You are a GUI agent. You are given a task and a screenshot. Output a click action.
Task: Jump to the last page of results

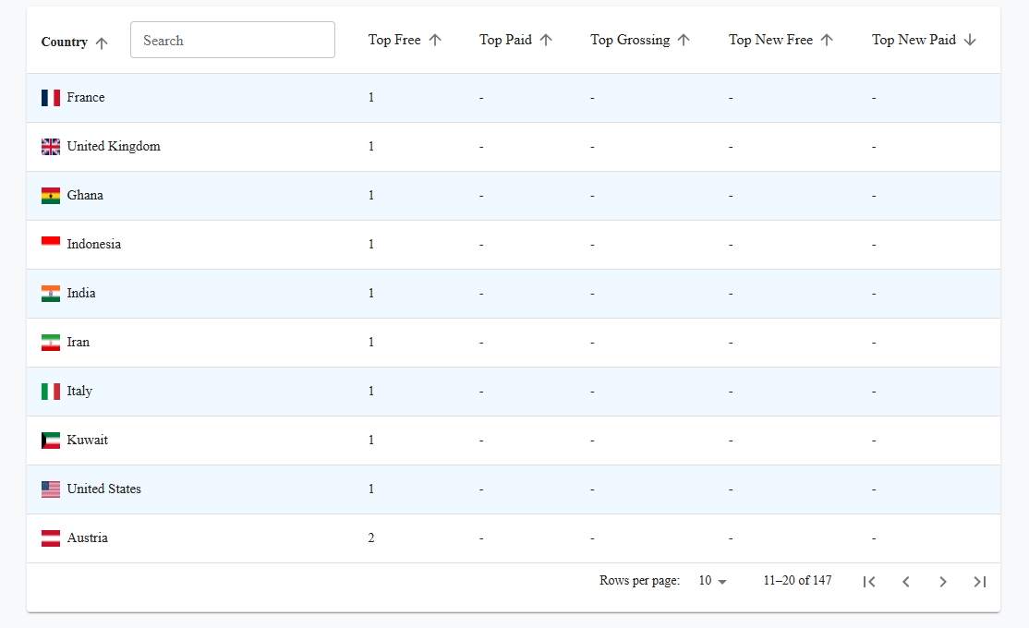980,581
